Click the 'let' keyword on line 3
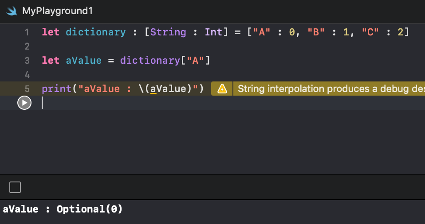 click(51, 60)
